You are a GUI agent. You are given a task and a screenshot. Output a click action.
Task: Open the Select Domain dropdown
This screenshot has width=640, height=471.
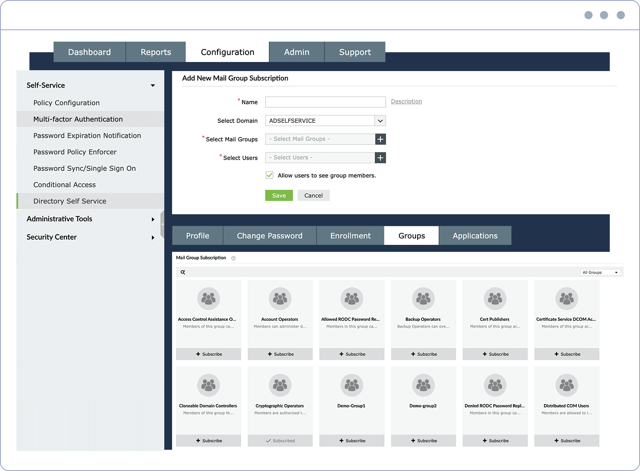[x=380, y=120]
